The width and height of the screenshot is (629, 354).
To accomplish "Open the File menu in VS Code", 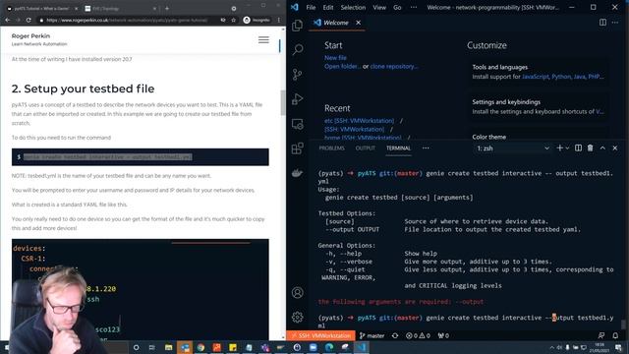I will [311, 7].
